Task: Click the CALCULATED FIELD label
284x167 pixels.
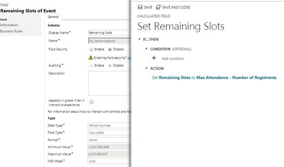Action: coord(153,16)
